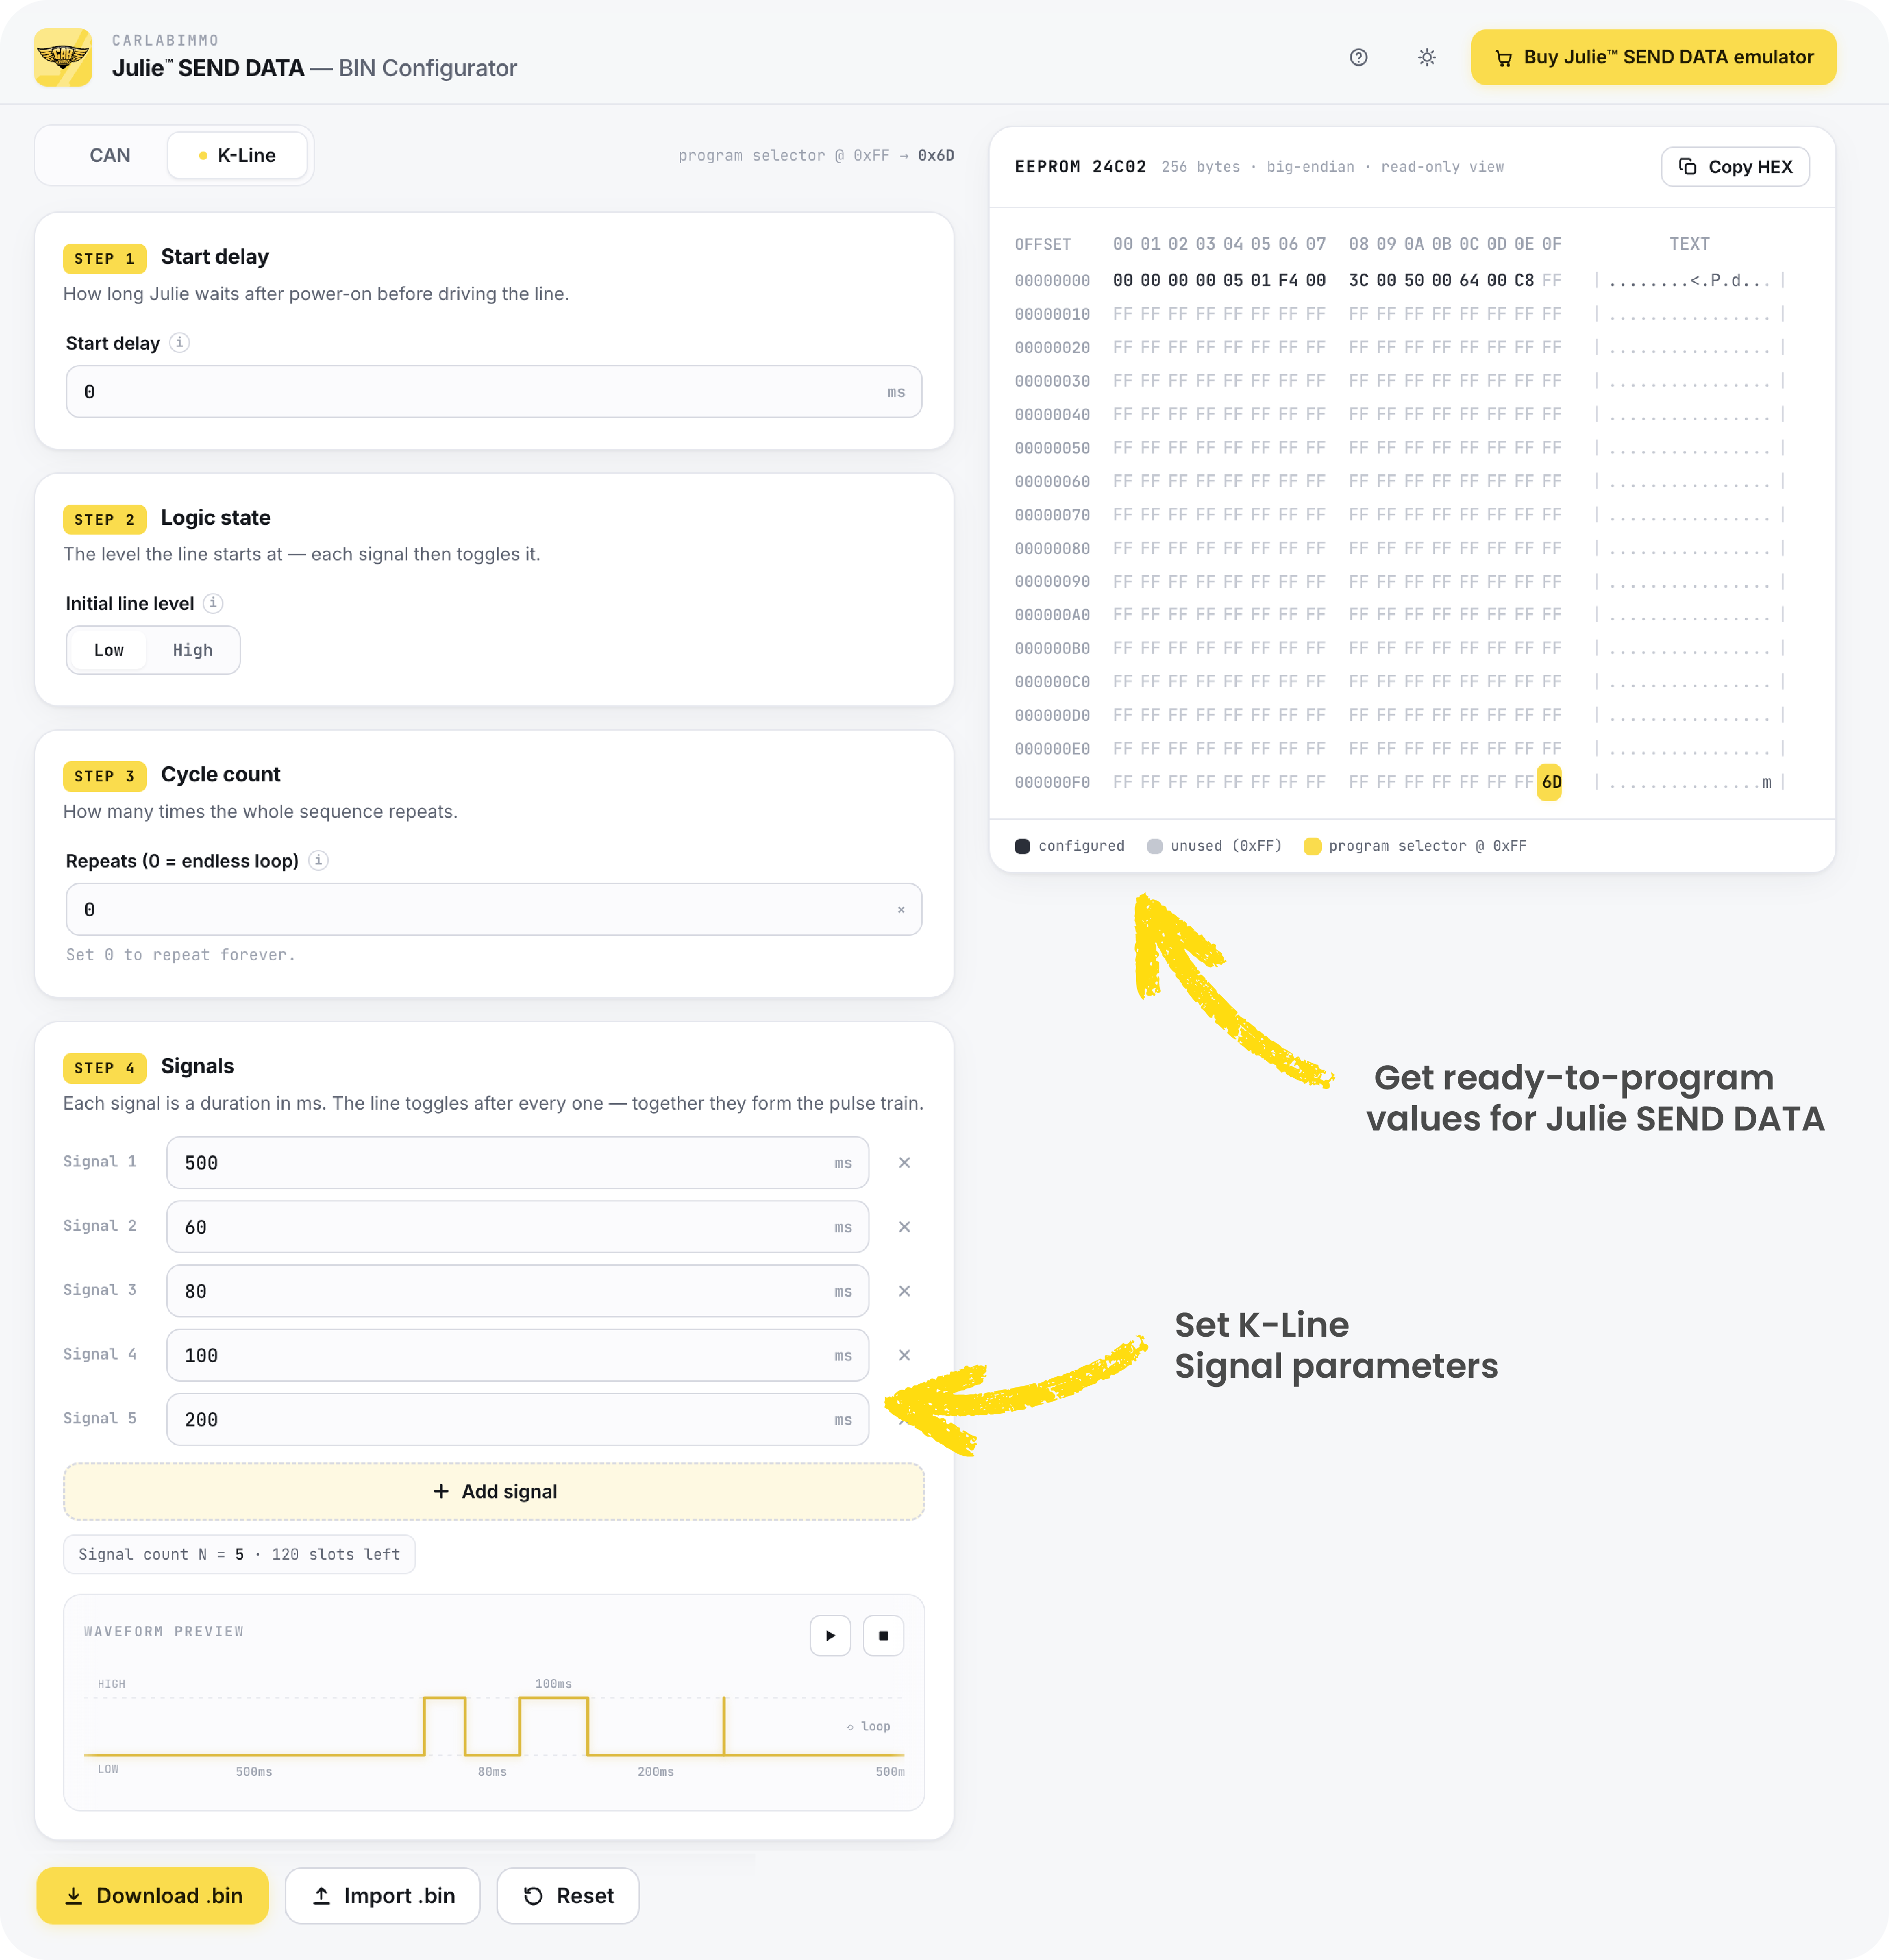The width and height of the screenshot is (1889, 1960).
Task: Focus the Repeats input field
Action: coord(494,909)
